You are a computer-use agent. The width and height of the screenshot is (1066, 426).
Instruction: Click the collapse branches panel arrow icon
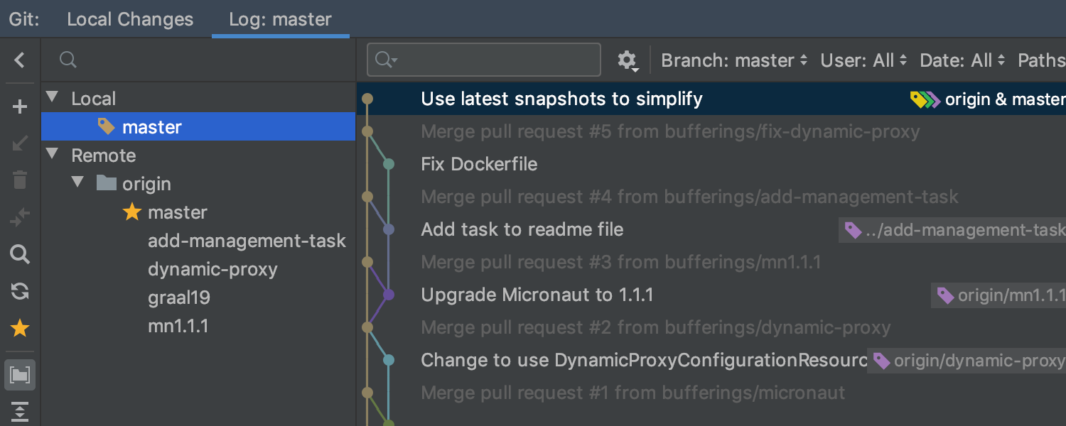point(20,60)
